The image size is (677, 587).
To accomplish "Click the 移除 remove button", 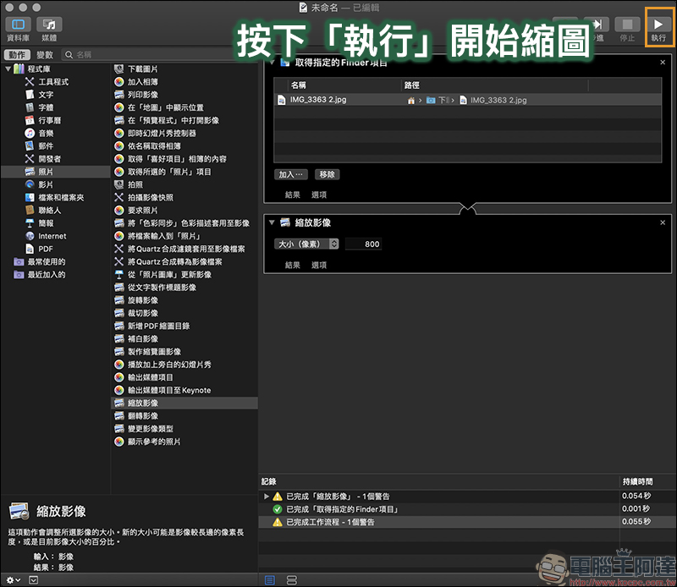I will [327, 174].
